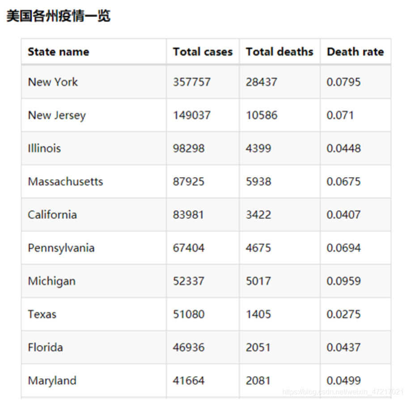
Task: Click Michigan death rate 0.0959
Action: (343, 281)
